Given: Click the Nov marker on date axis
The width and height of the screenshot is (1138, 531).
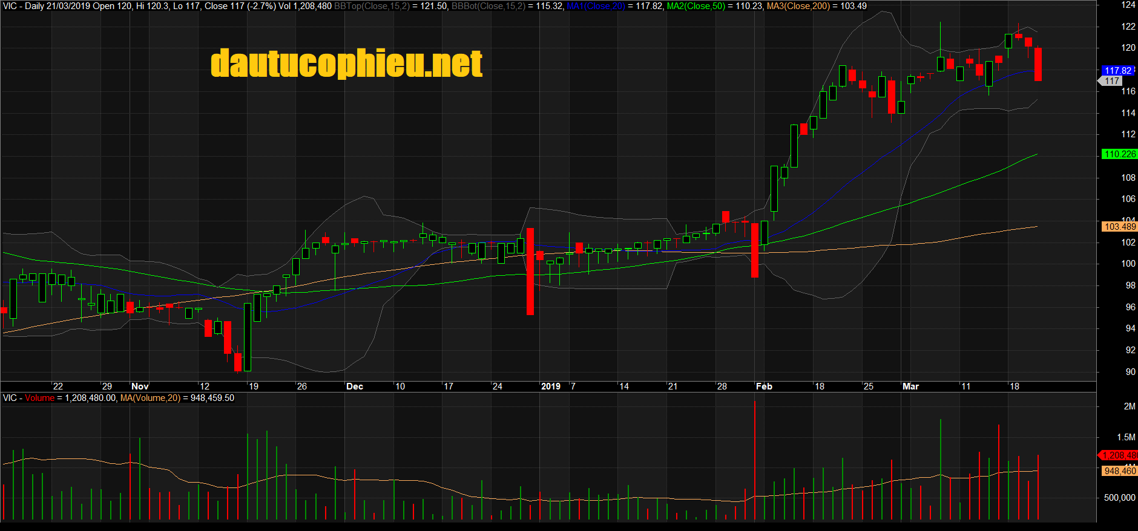Looking at the screenshot, I should [140, 386].
